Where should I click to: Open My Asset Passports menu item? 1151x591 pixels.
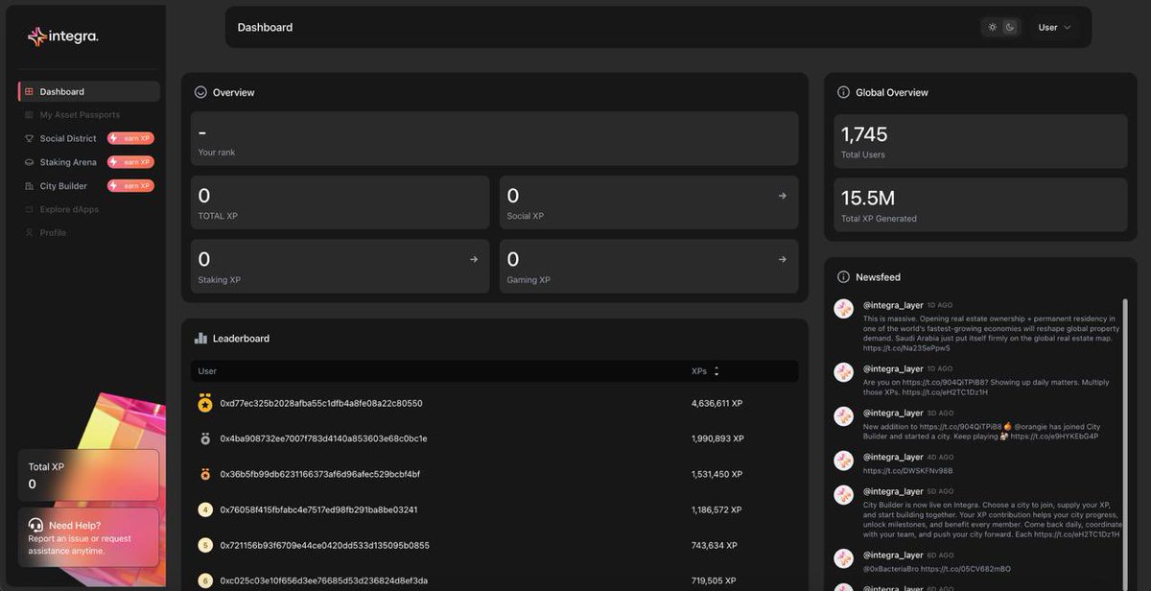80,115
